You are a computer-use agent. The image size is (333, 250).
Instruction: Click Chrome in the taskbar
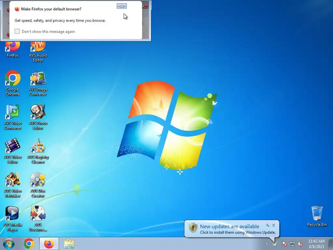coord(29,243)
